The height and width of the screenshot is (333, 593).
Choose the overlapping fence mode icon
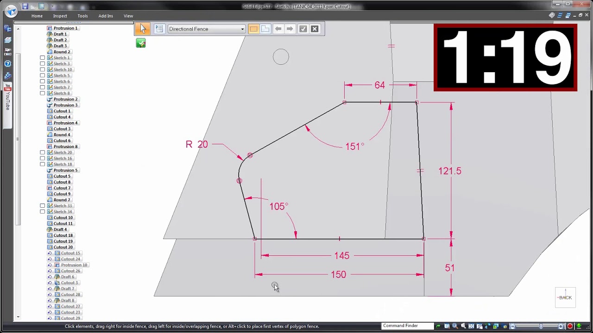click(265, 29)
